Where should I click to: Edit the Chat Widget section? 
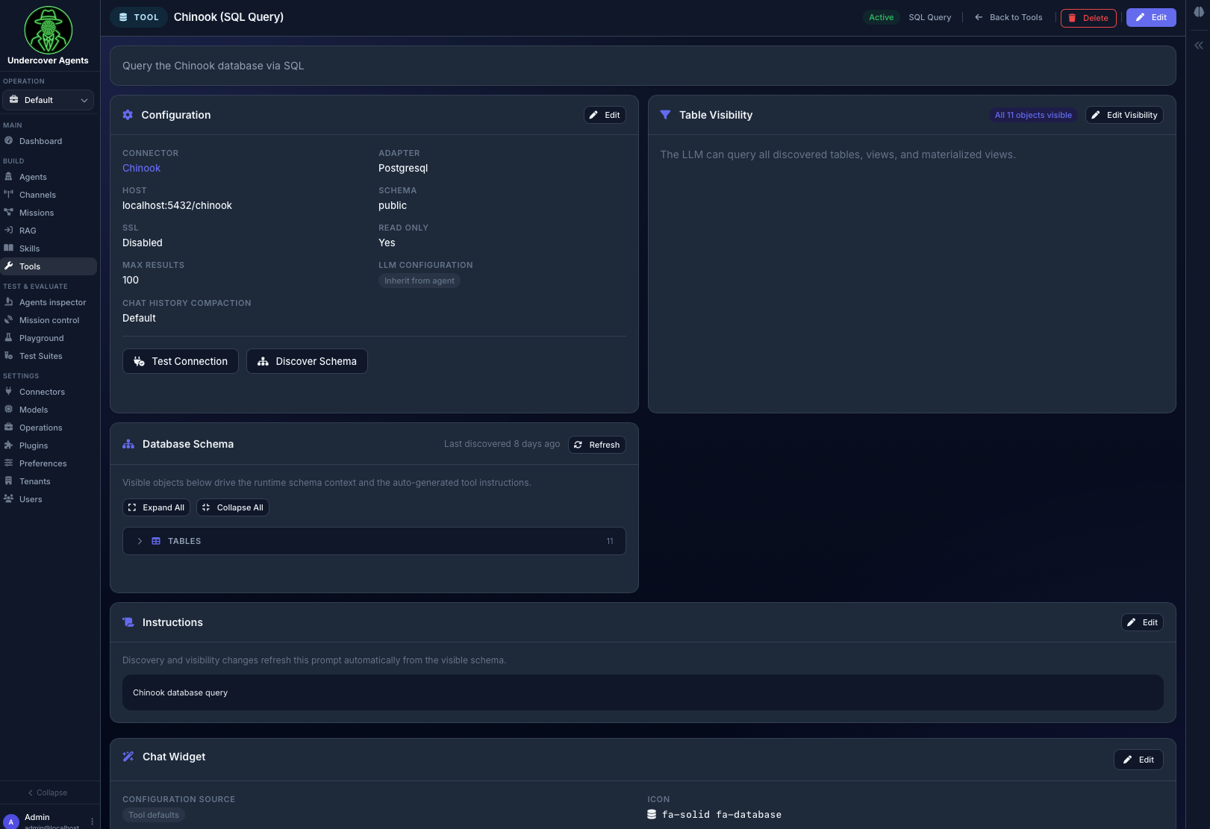(1138, 760)
